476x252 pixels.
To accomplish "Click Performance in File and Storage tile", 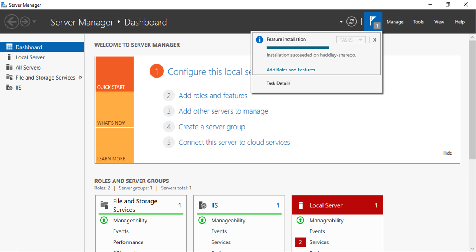I will coord(128,242).
